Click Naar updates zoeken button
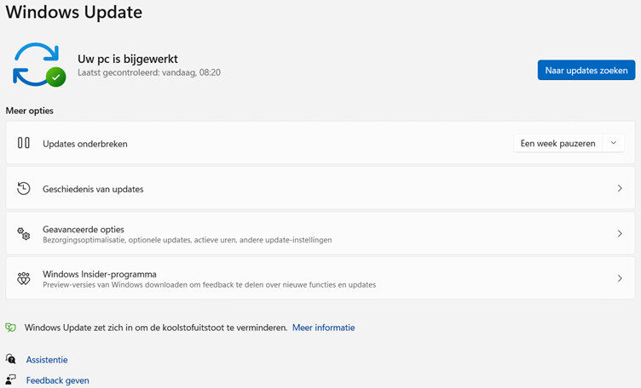Image resolution: width=641 pixels, height=388 pixels. pos(586,70)
